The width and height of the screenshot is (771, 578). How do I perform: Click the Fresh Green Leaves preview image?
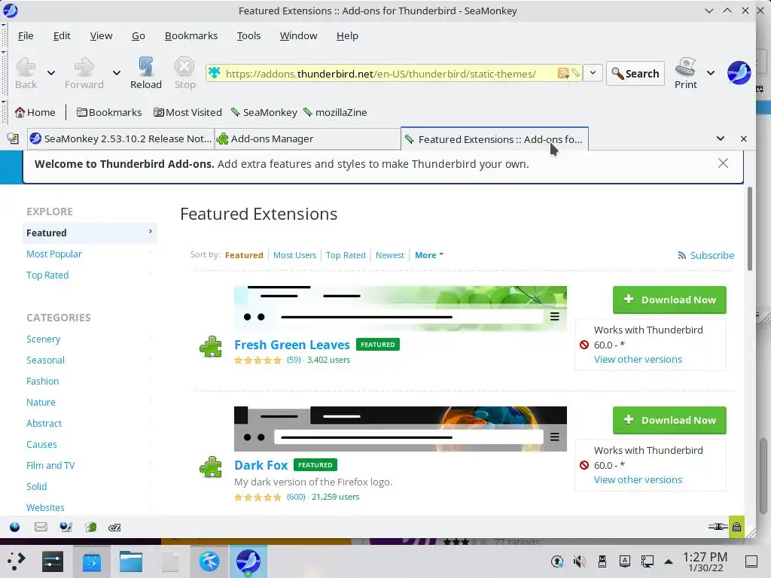point(401,308)
